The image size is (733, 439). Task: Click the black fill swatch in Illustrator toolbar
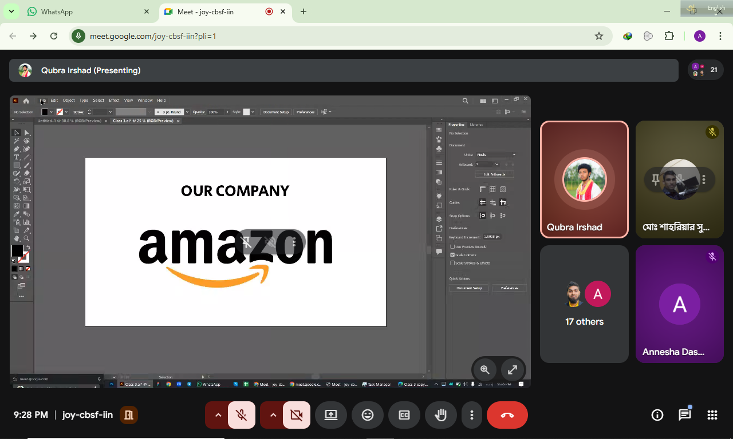[x=17, y=250]
